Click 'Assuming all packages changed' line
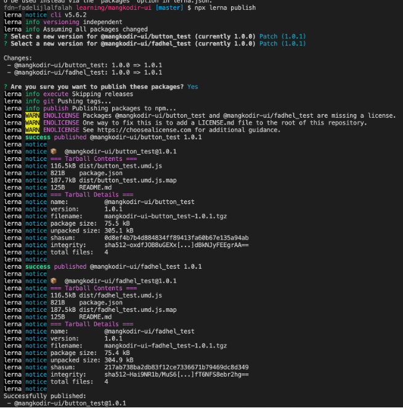Image resolution: width=403 pixels, height=408 pixels. click(96, 30)
